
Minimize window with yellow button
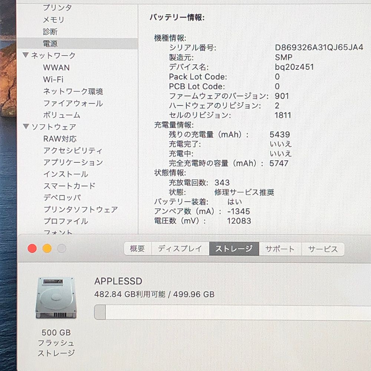[47, 249]
